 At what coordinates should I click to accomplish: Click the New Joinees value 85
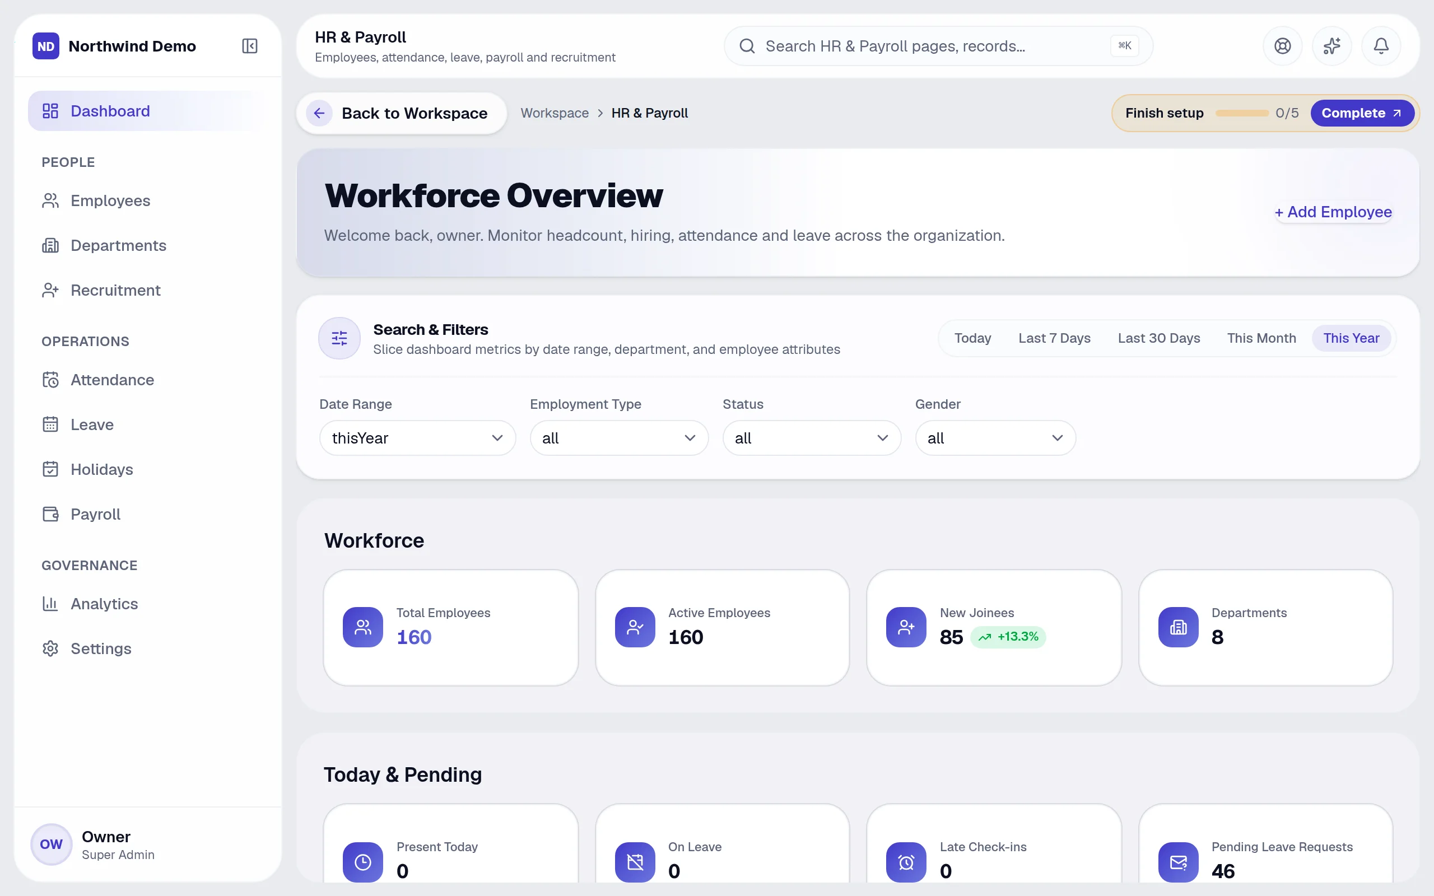[x=951, y=637]
